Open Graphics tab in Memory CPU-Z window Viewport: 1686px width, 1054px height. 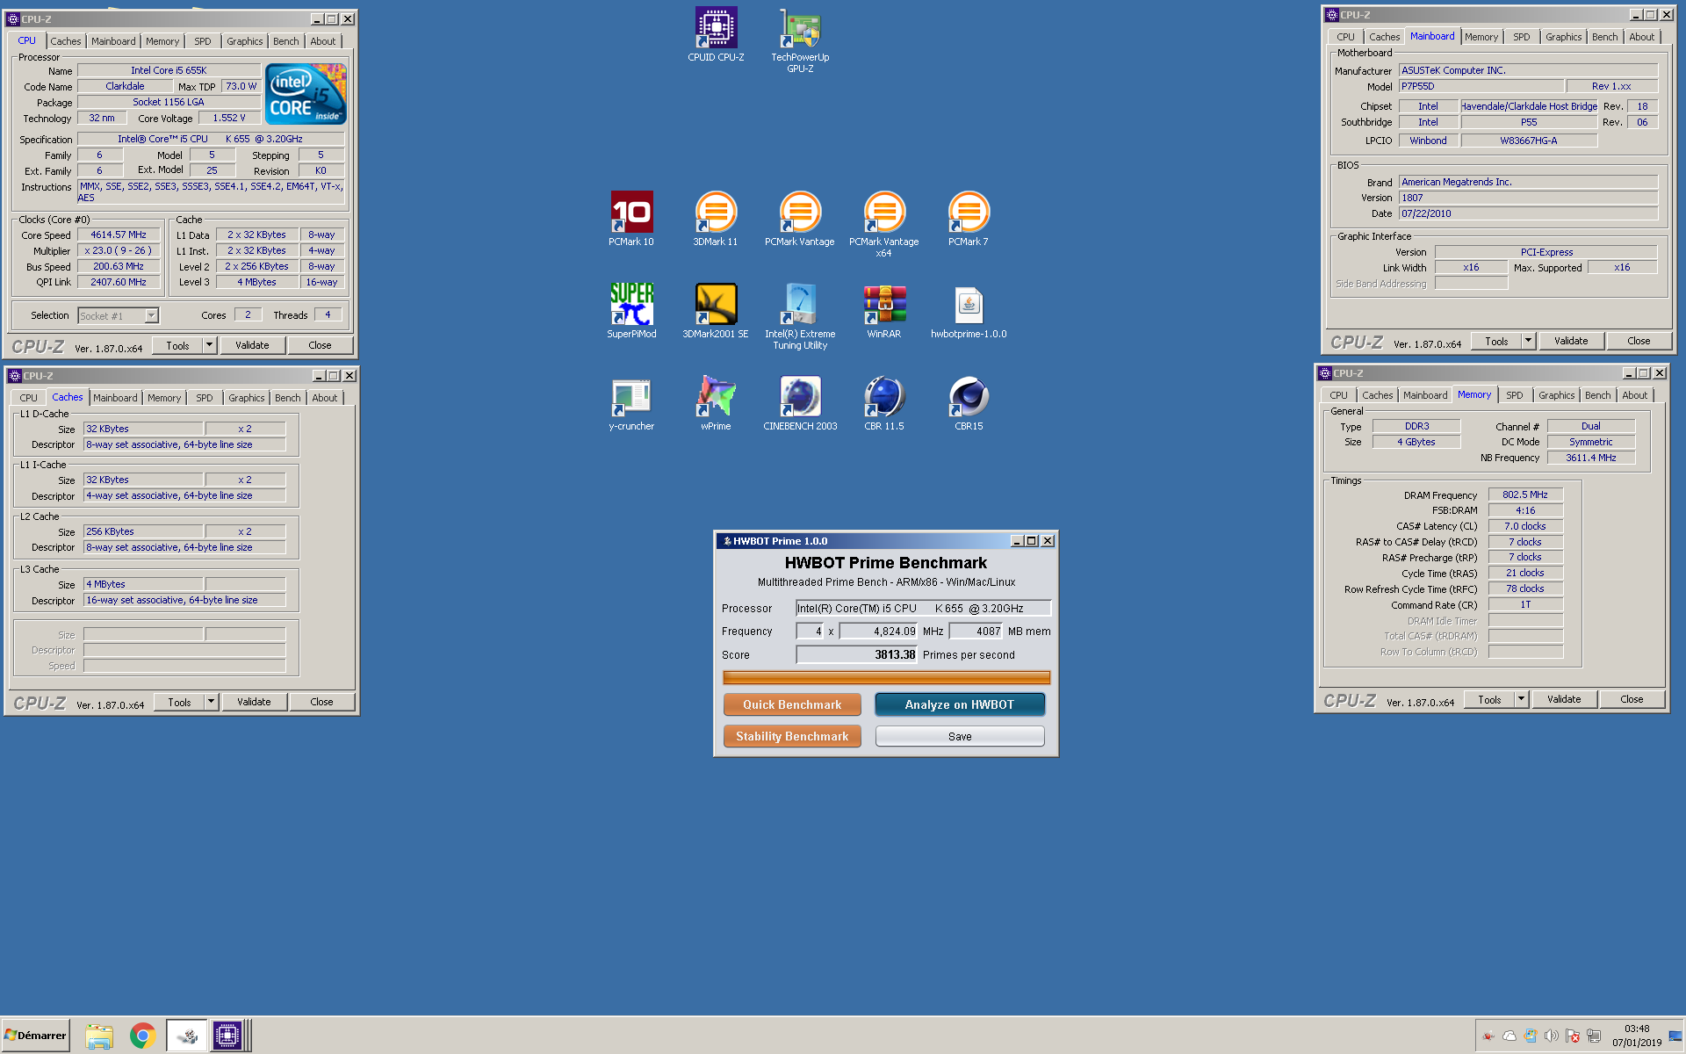click(1557, 395)
